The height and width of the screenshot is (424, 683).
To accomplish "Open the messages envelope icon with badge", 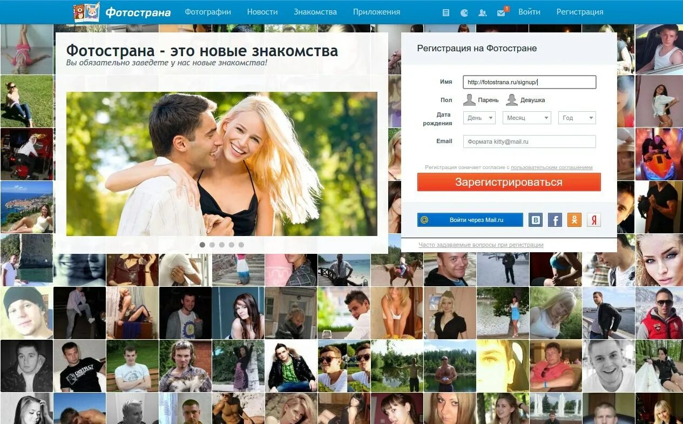I will point(502,12).
